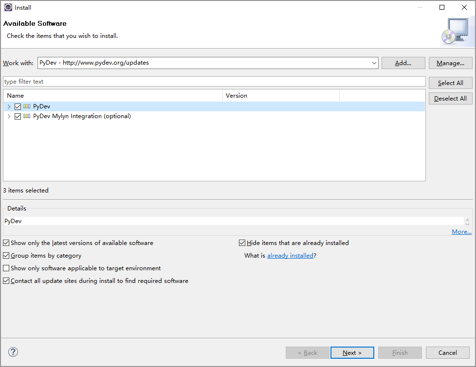Screen dimensions: 476x367
Task: Click the type filter text field
Action: point(214,82)
